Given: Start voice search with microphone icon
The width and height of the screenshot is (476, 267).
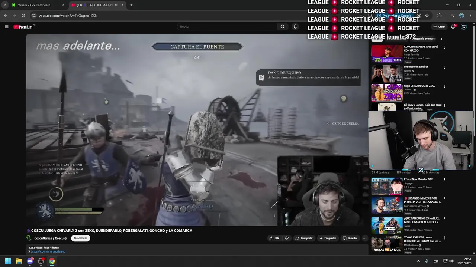Looking at the screenshot, I should [x=295, y=27].
